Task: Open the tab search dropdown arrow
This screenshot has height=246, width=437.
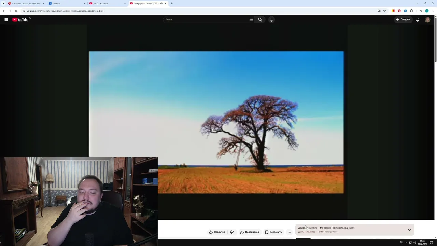Action: [x=4, y=3]
